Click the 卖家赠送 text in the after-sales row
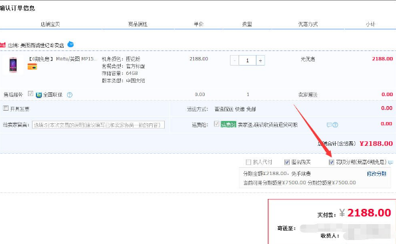This screenshot has height=244, width=396. click(308, 95)
